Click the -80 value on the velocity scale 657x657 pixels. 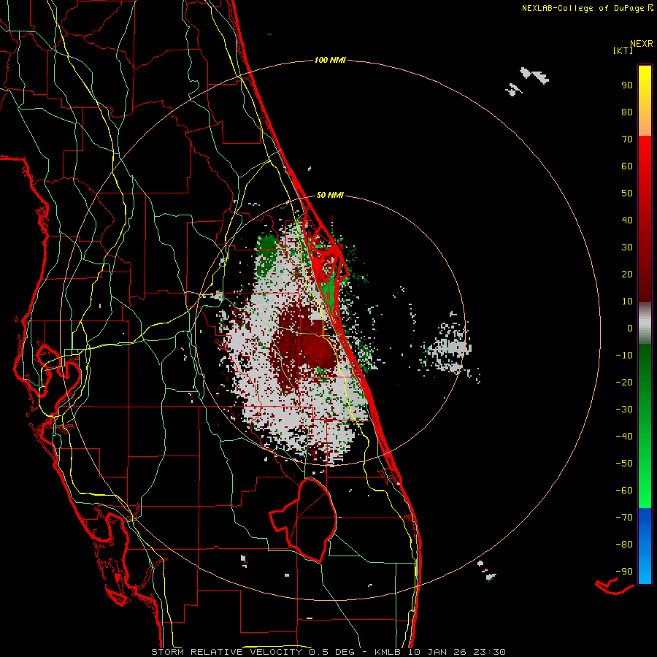(624, 545)
